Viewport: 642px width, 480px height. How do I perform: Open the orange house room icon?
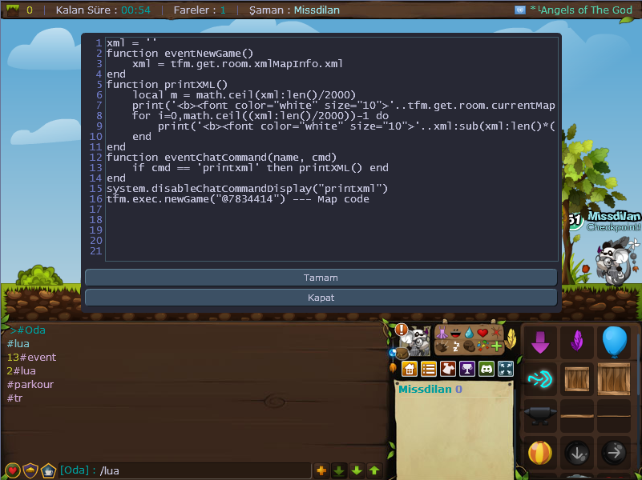(410, 369)
